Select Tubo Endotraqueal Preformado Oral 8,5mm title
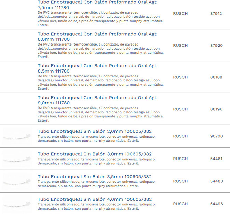Viewport: 230px width, 215px height. point(97,68)
